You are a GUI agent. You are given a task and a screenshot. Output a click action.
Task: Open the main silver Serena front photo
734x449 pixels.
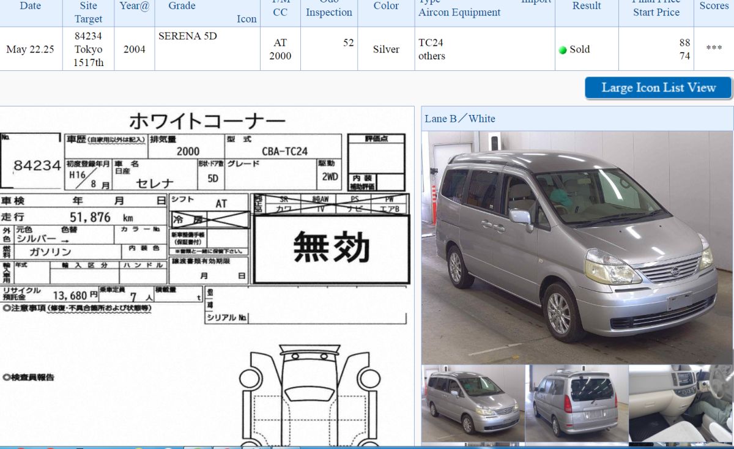(577, 247)
